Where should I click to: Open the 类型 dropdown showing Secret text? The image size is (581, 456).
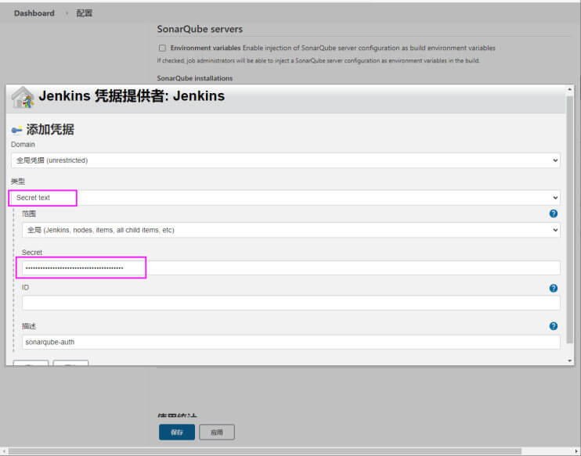coord(285,198)
